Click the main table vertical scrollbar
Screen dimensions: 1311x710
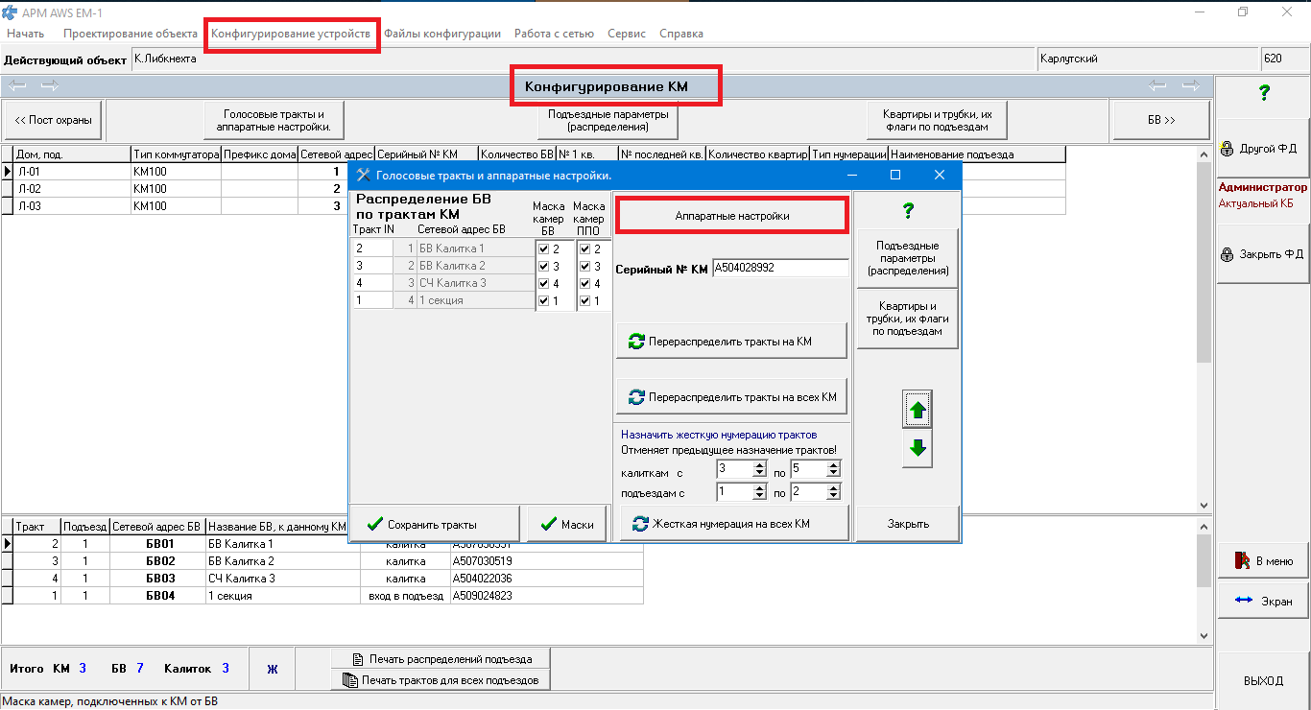pos(1204,330)
